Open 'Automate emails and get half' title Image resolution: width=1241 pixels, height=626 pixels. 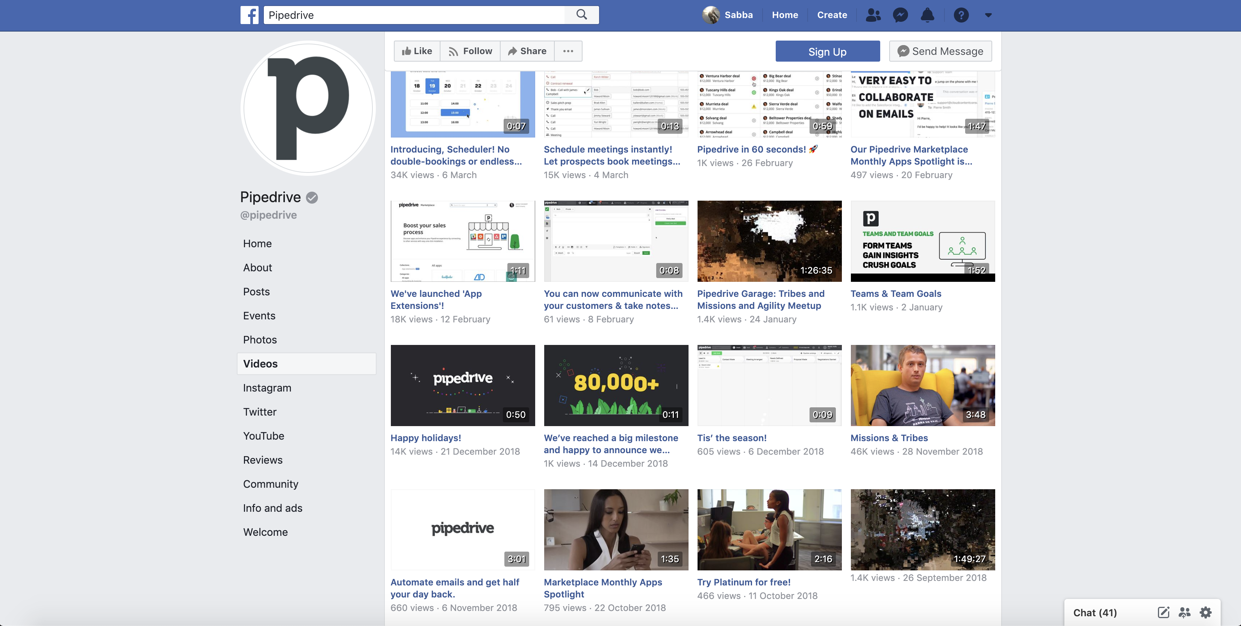(x=455, y=588)
